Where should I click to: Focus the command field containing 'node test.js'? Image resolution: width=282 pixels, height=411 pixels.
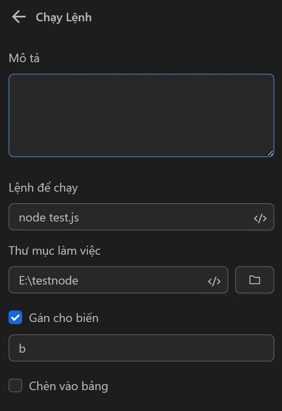[x=128, y=217]
